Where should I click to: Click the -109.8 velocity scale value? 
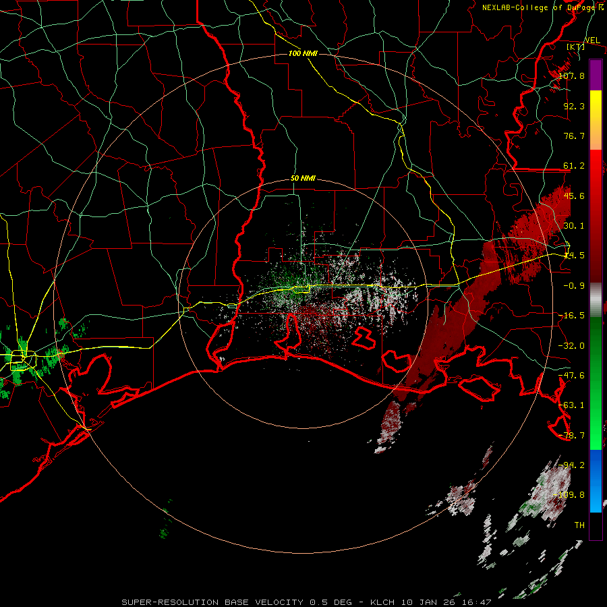[569, 495]
